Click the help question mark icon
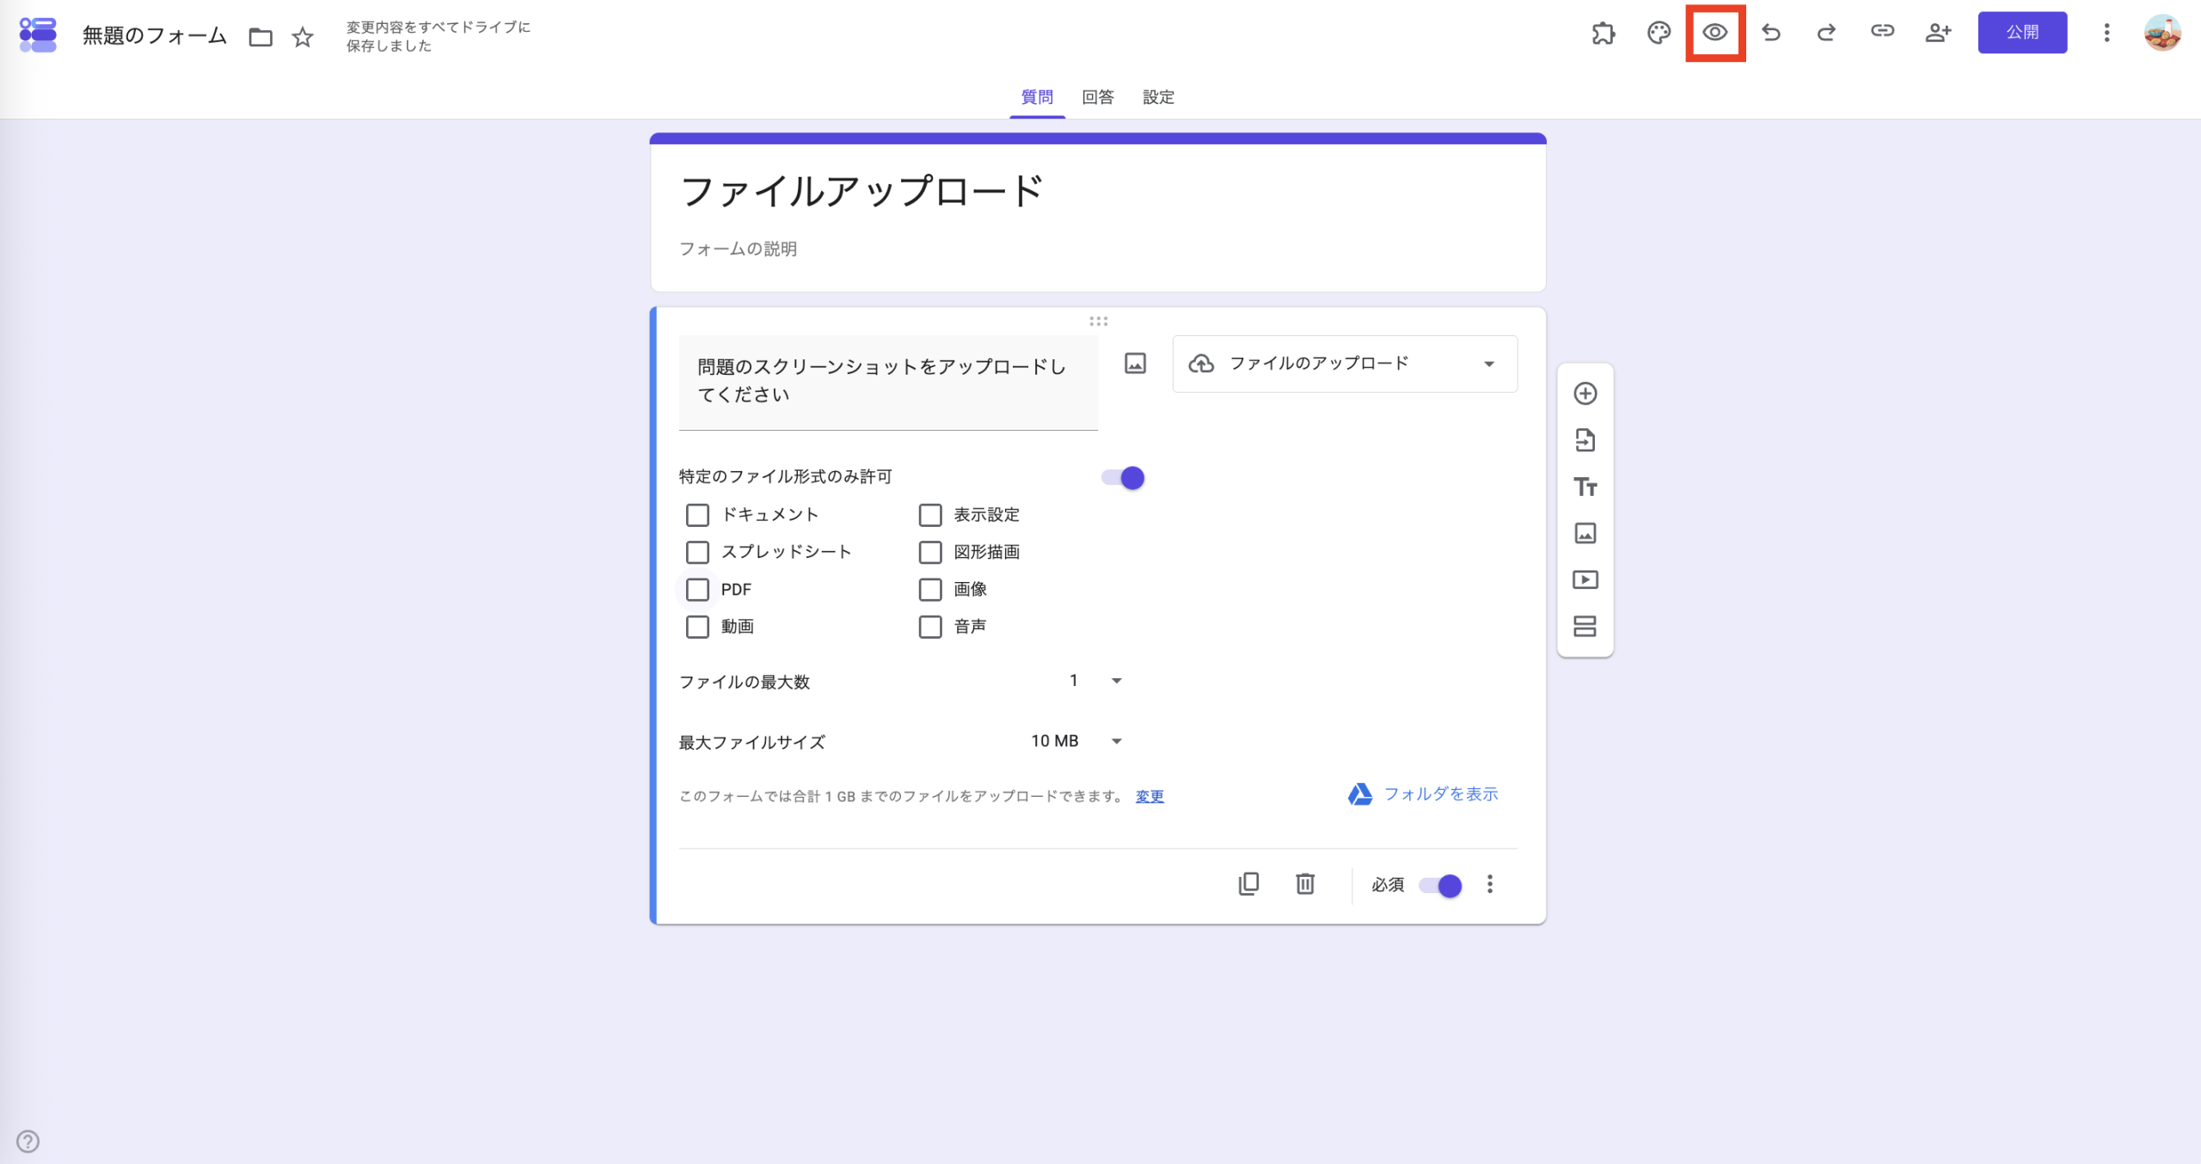 [x=28, y=1141]
